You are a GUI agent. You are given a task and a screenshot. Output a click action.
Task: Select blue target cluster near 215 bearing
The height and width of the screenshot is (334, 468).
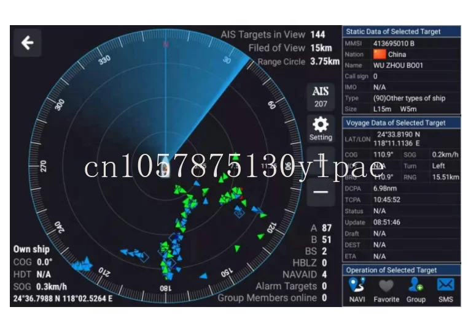point(82,264)
